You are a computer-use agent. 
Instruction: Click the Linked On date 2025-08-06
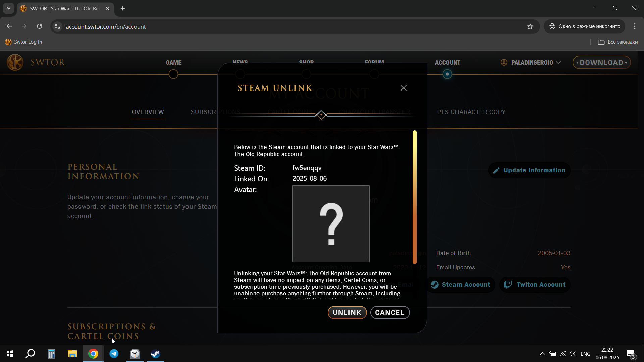pyautogui.click(x=310, y=179)
